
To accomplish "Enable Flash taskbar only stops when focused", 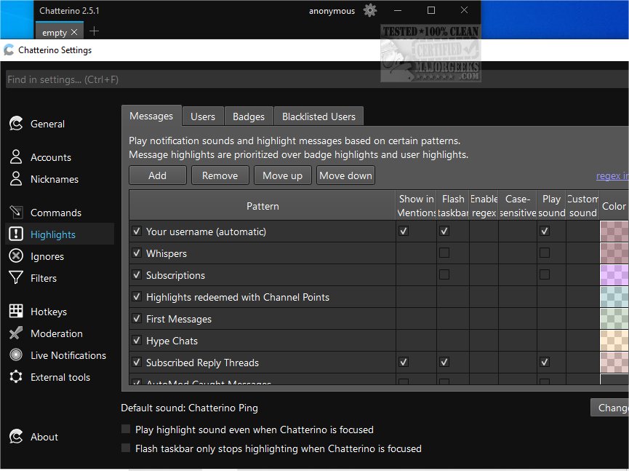I will tap(126, 448).
